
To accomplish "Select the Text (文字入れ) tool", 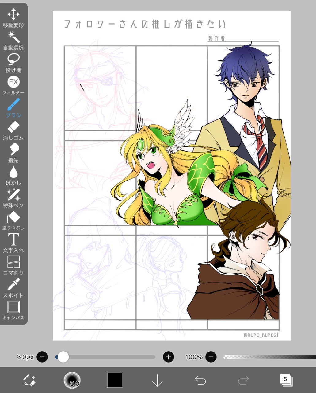I will [13, 243].
